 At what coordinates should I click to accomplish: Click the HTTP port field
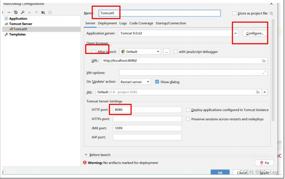point(147,110)
